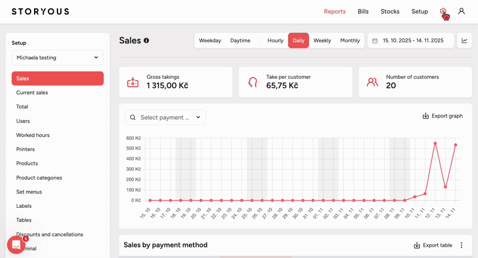The image size is (478, 258).
Task: Click the calendar icon in date range
Action: (x=375, y=41)
